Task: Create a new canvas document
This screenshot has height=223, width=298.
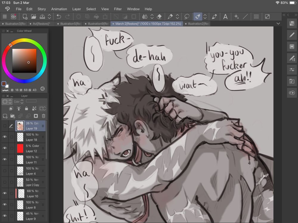Action: coord(25,17)
